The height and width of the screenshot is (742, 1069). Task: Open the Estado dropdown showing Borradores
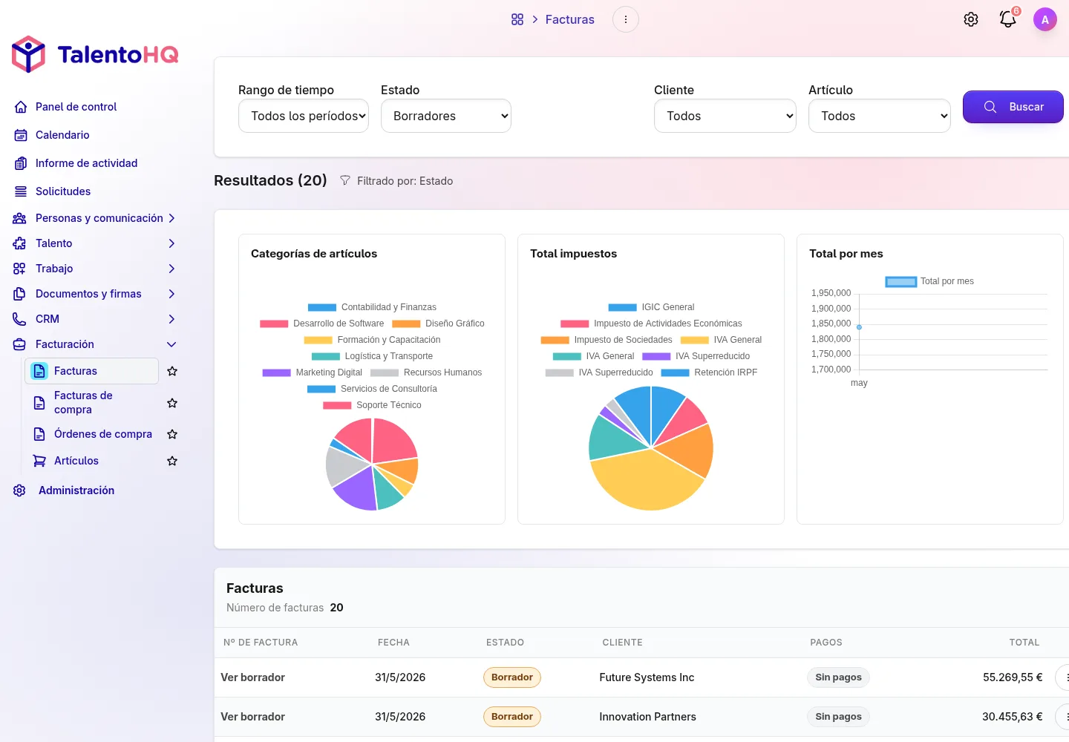tap(446, 116)
